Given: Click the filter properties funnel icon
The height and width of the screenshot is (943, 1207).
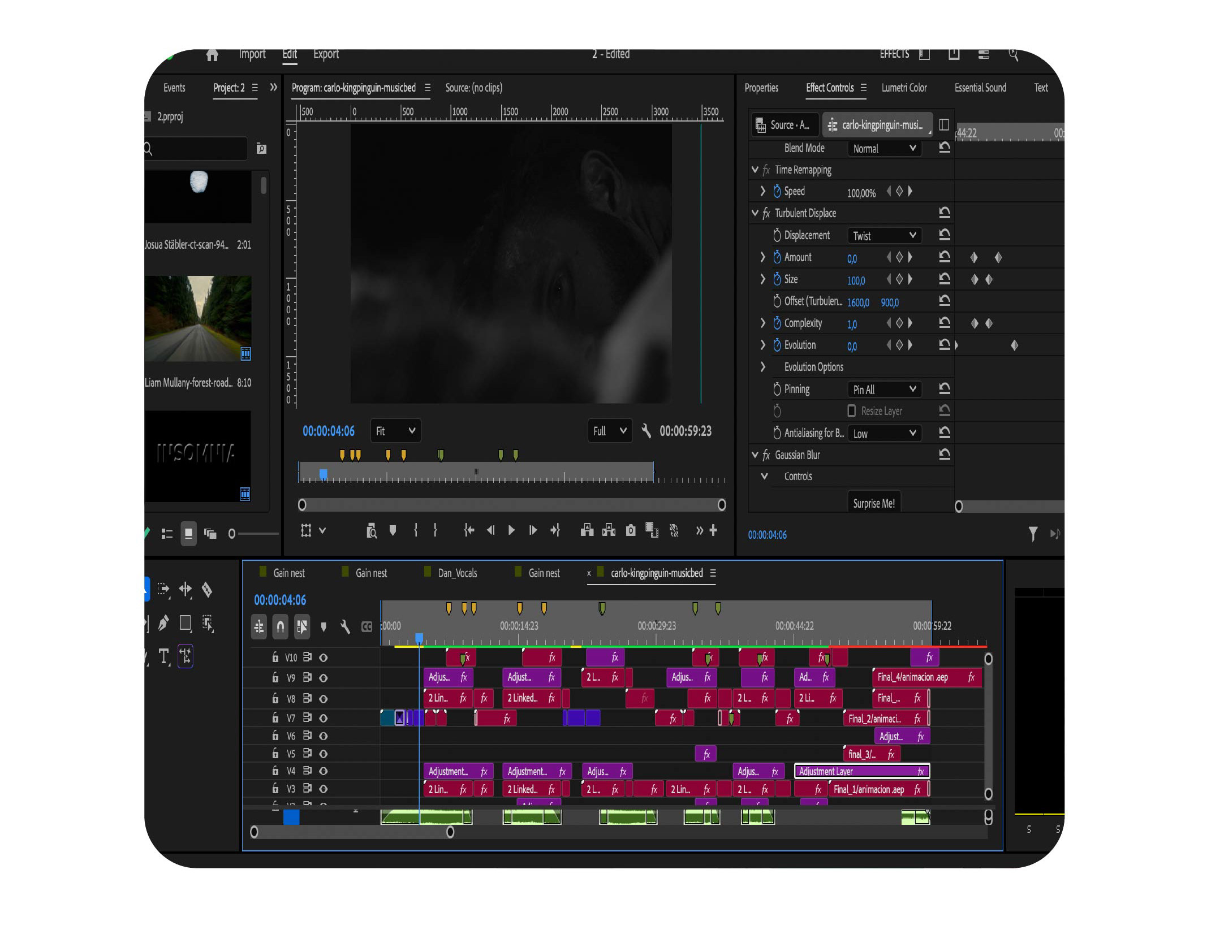Looking at the screenshot, I should tap(1033, 534).
